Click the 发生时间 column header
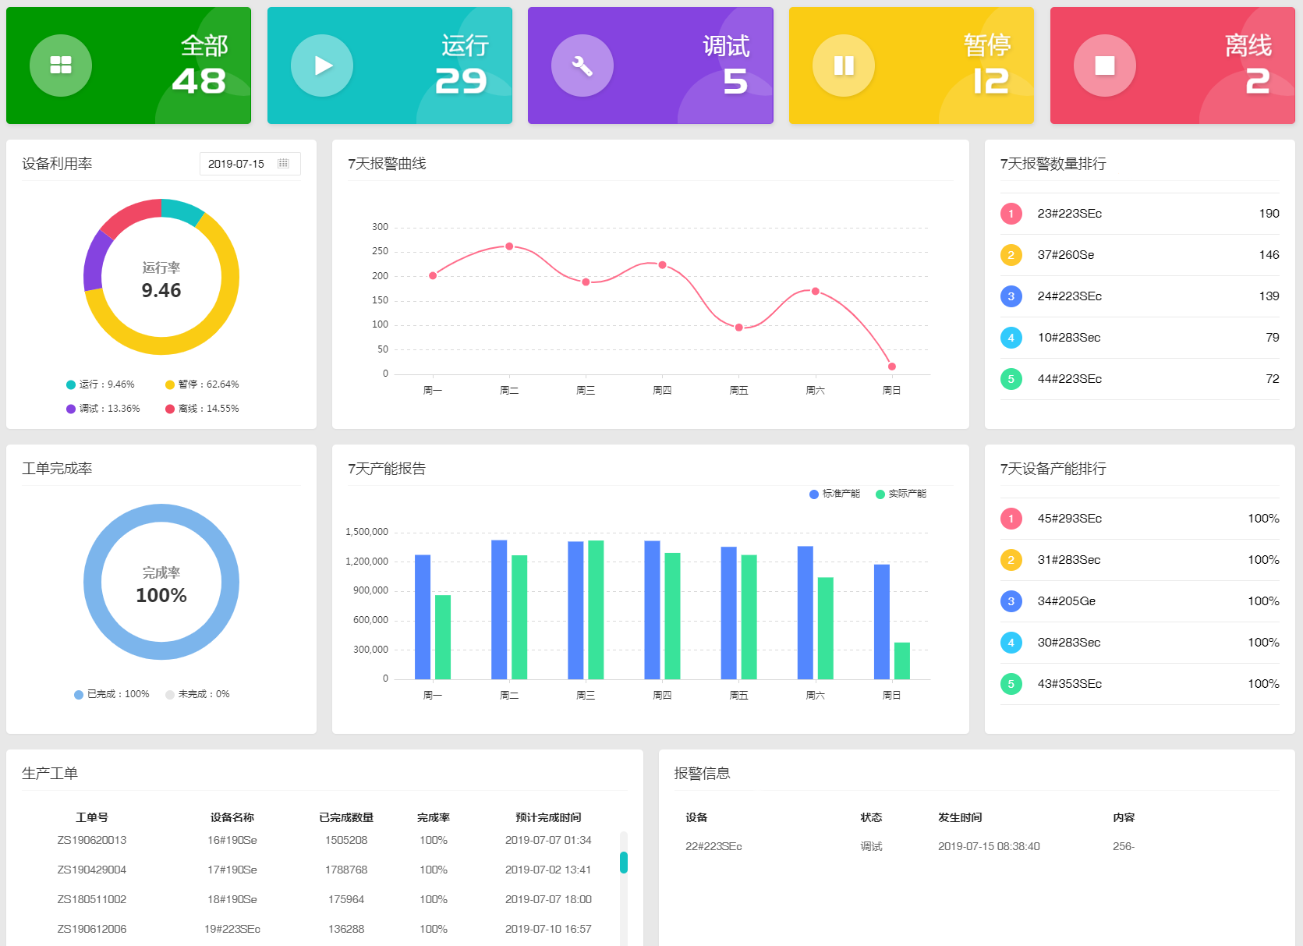 click(x=960, y=817)
